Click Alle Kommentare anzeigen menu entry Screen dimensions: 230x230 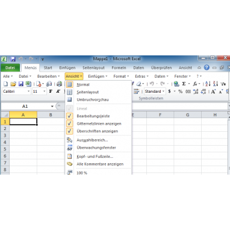(x=98, y=164)
